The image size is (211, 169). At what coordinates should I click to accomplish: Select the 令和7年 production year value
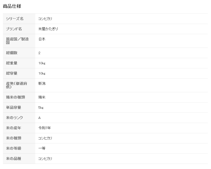pyautogui.click(x=44, y=128)
